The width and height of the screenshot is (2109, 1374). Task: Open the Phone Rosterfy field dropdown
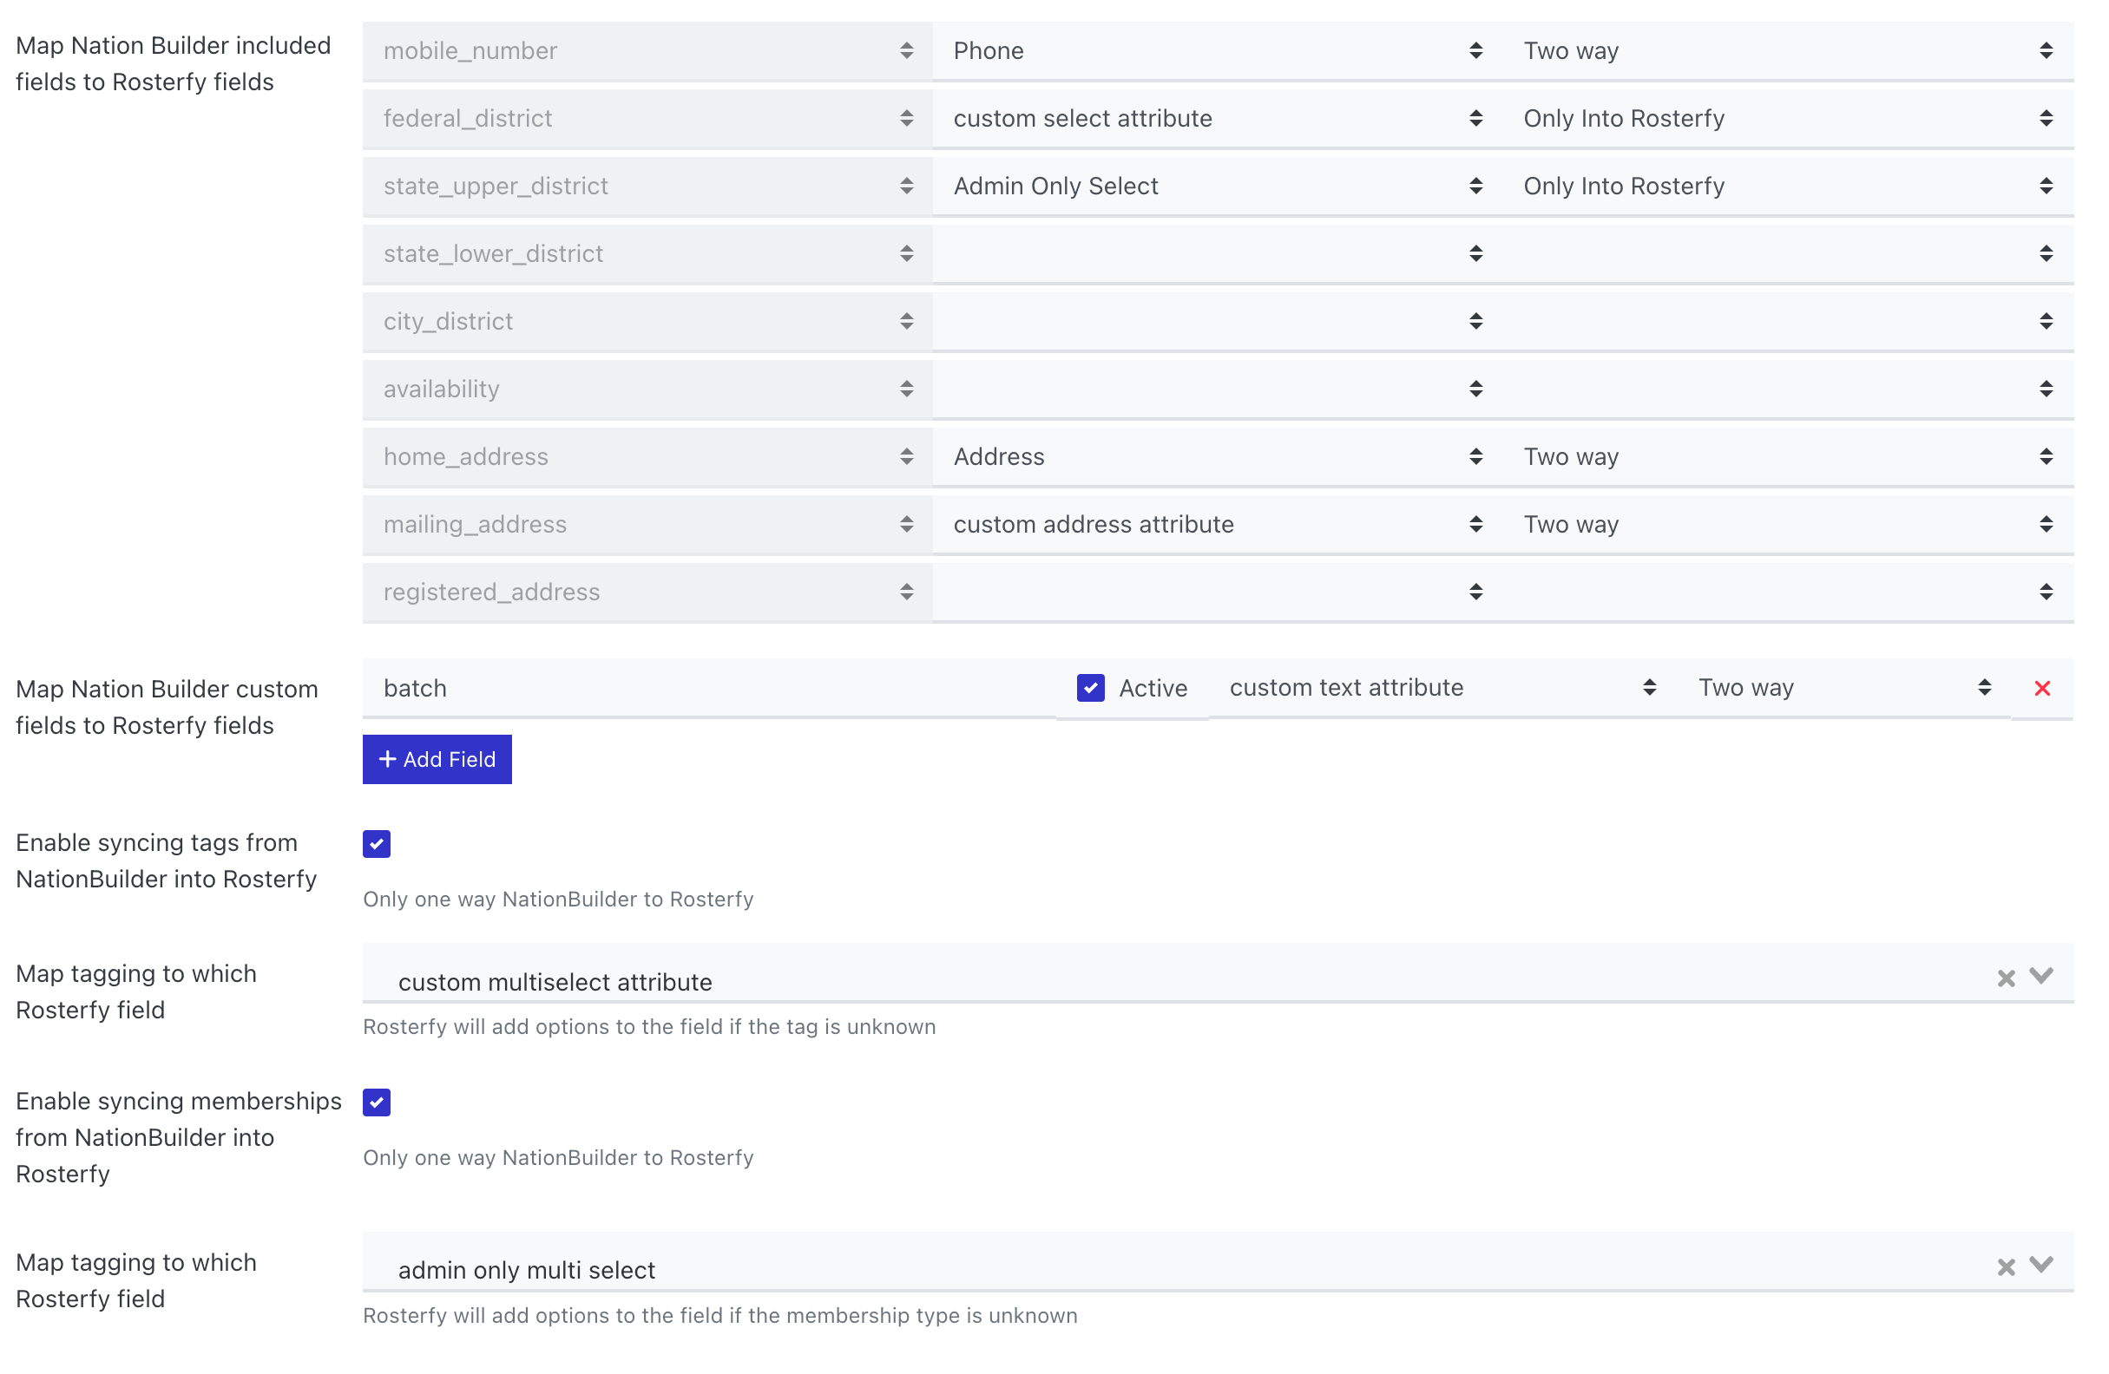pyautogui.click(x=1218, y=51)
